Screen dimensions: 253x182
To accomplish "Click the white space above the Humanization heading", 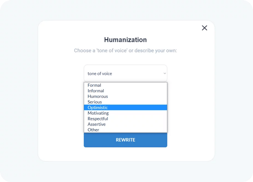I will coord(125,29).
